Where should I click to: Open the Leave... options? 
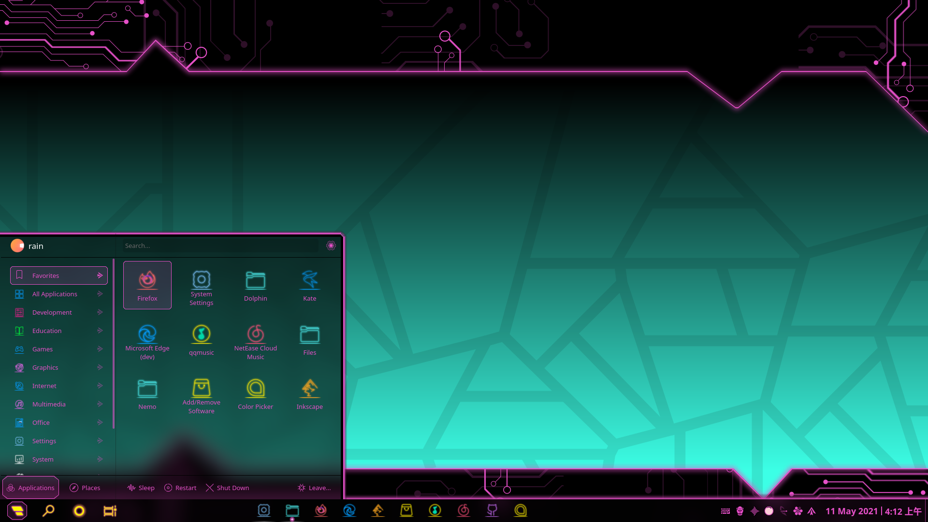(x=314, y=488)
